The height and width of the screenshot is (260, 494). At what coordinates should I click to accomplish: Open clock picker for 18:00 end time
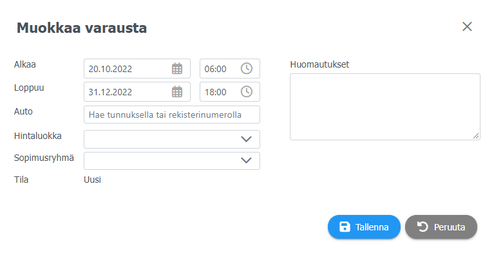pos(247,92)
